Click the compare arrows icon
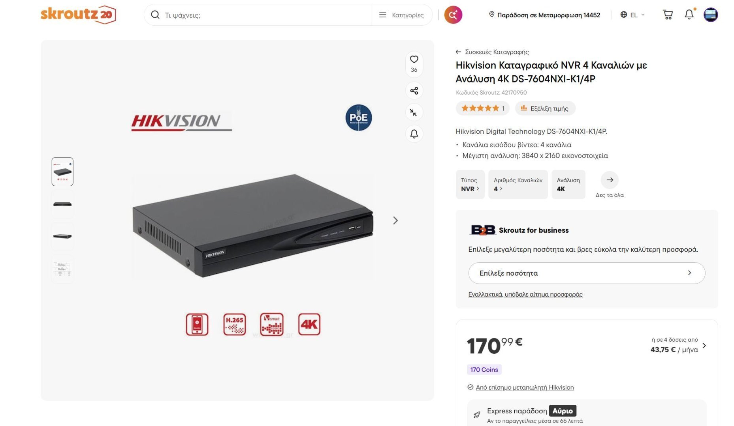This screenshot has width=734, height=426. pyautogui.click(x=414, y=112)
